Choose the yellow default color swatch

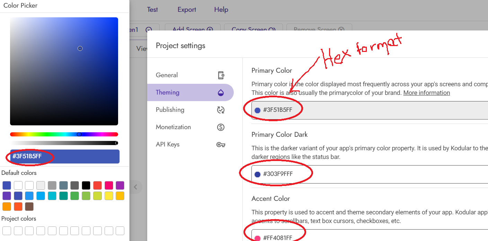(109, 196)
